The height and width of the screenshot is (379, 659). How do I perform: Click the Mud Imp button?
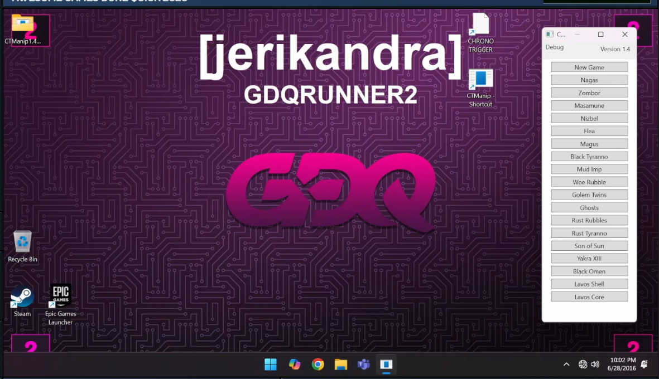589,169
